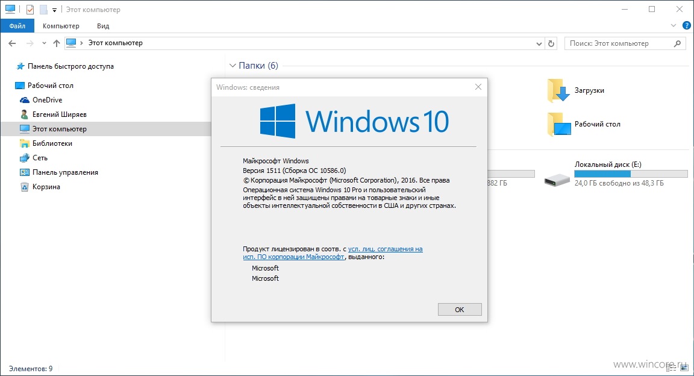Viewport: 694px width, 376px height.
Task: Click the computer icon in the address bar
Action: [71, 43]
